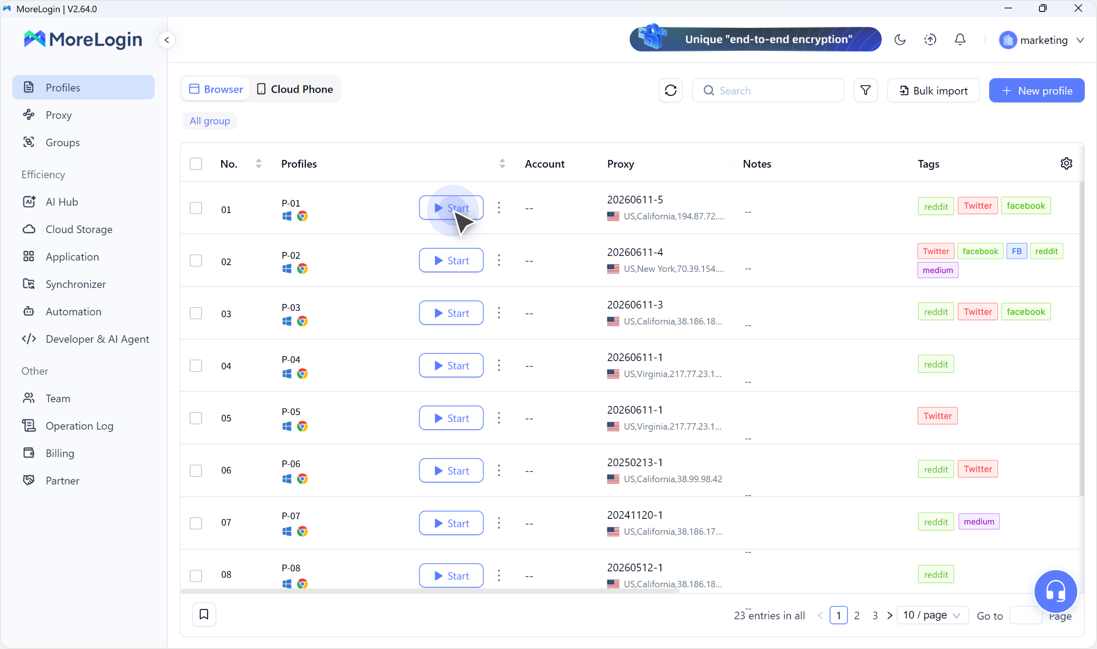Open Cloud Storage in the sidebar
The height and width of the screenshot is (649, 1097).
83,229
